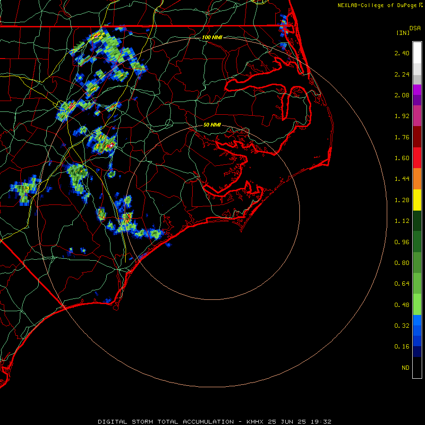This screenshot has height=425, width=425.
Task: Select the 1.60 legend value
Action: 402,158
